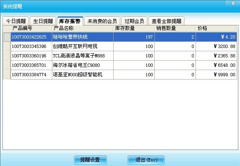Viewport: 240px width, 166px height.
Task: Sort by 产品名称 column header
Action: 83,28
